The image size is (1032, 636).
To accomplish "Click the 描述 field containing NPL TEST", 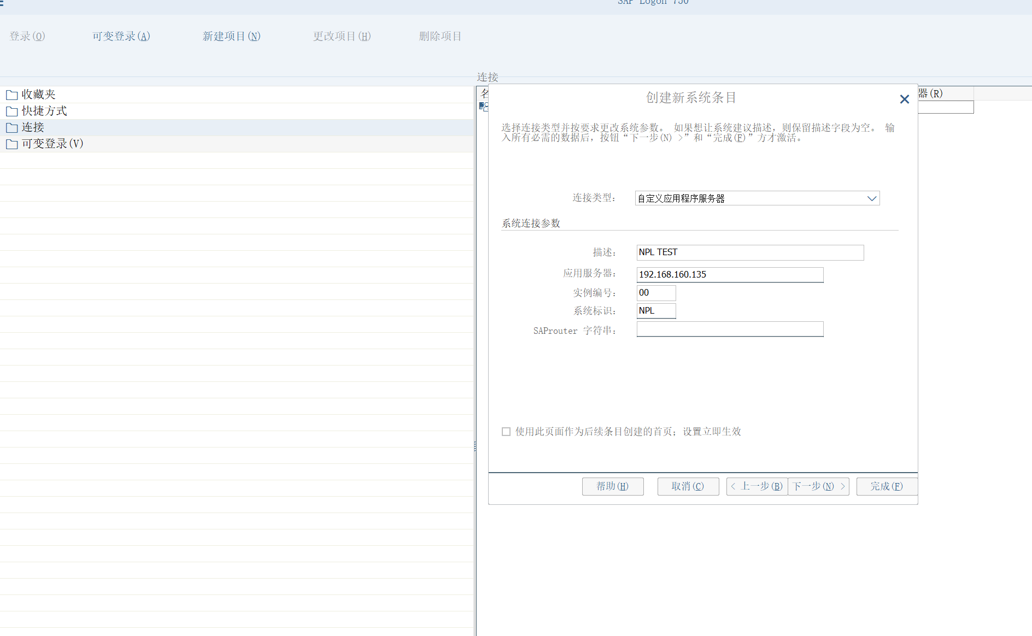I will 749,252.
